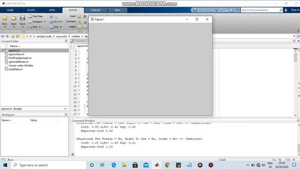Viewport: 300px width, 169px height.
Task: Click the up one folder icon
Action: pos(13,36)
